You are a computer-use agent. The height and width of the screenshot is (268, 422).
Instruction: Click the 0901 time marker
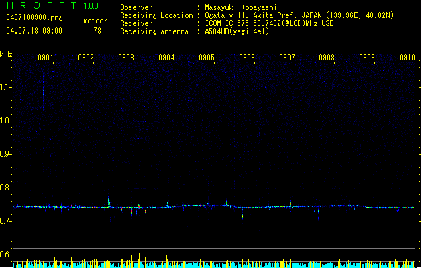pyautogui.click(x=46, y=58)
